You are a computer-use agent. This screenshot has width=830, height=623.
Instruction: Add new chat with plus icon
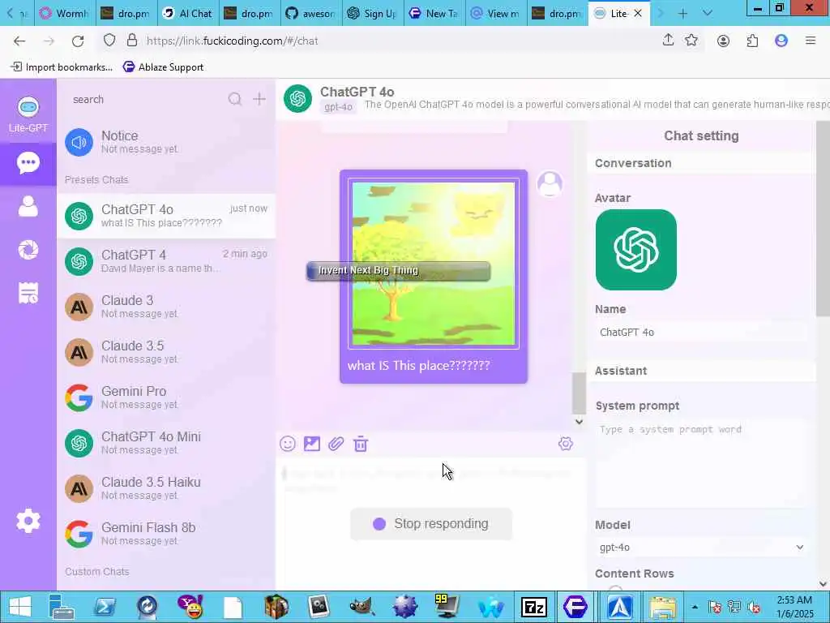pos(259,99)
